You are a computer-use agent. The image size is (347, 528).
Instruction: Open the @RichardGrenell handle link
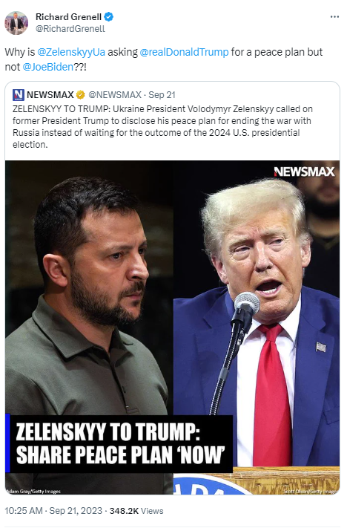(x=70, y=29)
